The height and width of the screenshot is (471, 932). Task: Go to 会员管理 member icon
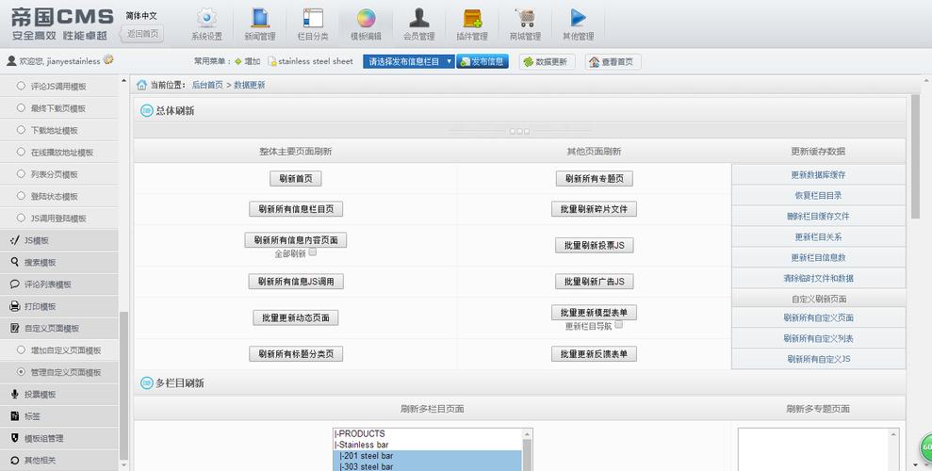pos(418,19)
